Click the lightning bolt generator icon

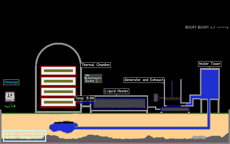(x=156, y=98)
